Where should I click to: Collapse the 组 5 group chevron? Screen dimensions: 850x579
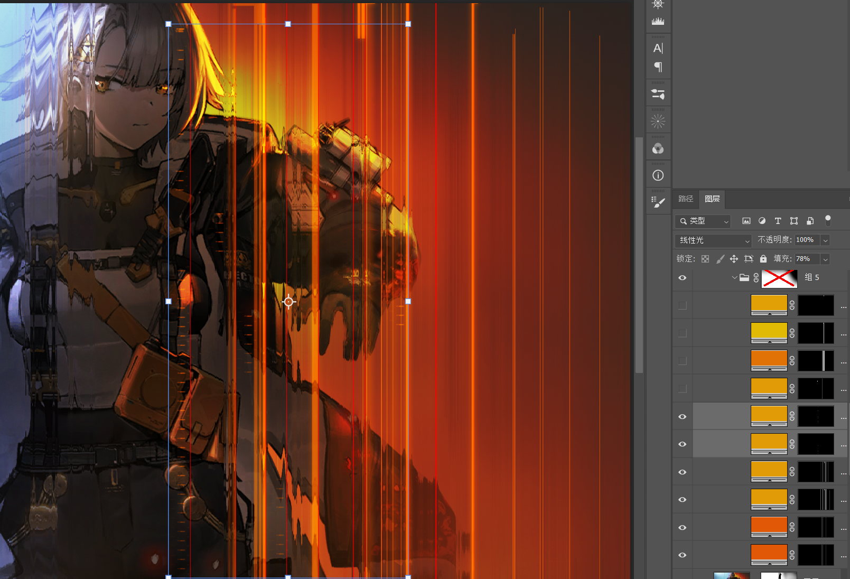tap(734, 277)
